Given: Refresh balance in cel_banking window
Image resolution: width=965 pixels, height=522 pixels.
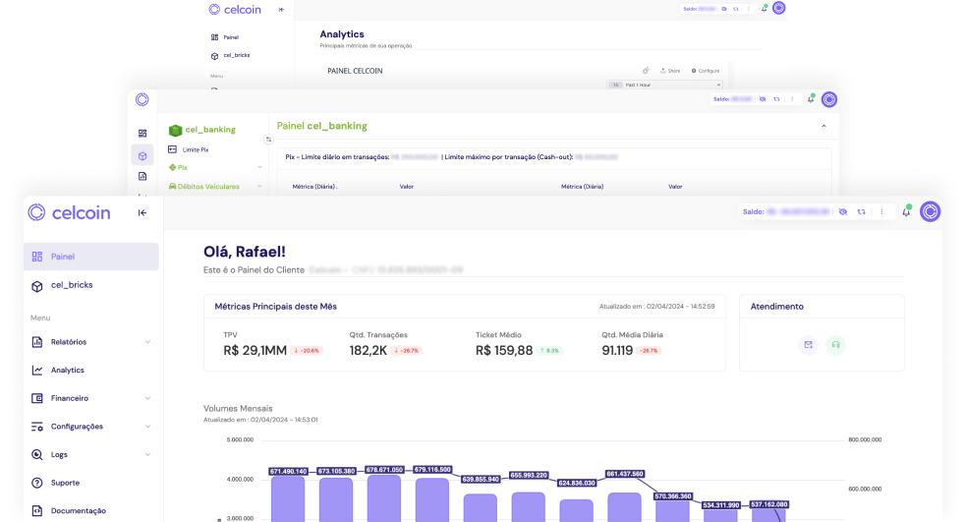Looking at the screenshot, I should 776,99.
